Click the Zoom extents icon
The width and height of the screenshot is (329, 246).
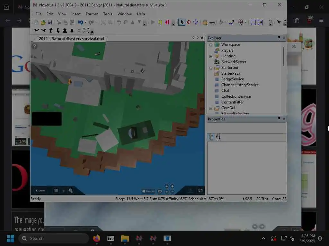[86, 30]
